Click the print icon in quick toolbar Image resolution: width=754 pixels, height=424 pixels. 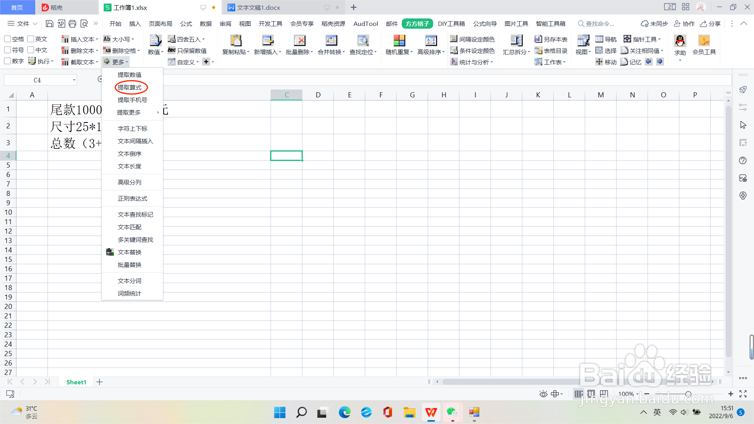(72, 24)
